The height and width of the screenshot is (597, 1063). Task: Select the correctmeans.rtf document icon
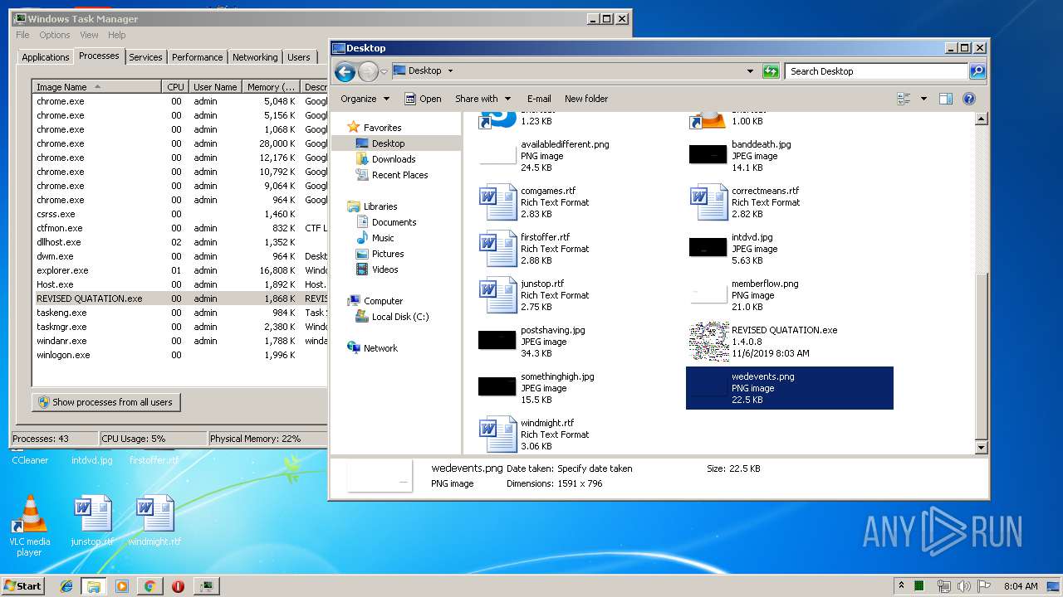(x=709, y=202)
